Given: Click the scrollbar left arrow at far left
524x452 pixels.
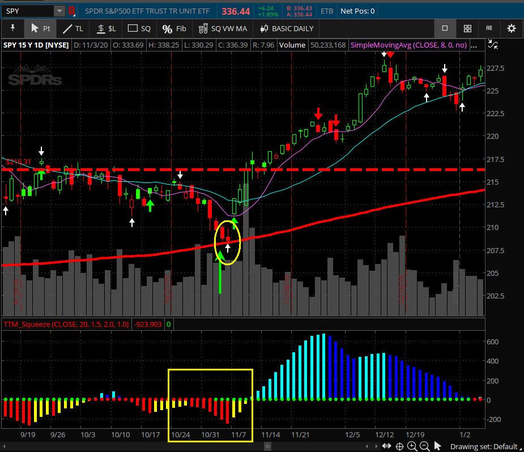Looking at the screenshot, I should tap(5, 446).
